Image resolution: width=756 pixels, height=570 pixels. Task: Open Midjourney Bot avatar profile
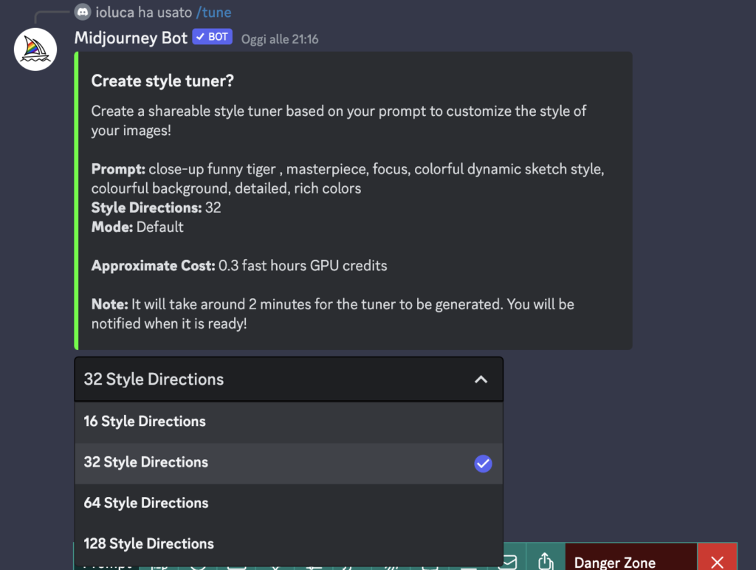[x=35, y=49]
